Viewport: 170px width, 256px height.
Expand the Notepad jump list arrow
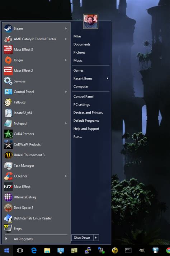pyautogui.click(x=66, y=123)
